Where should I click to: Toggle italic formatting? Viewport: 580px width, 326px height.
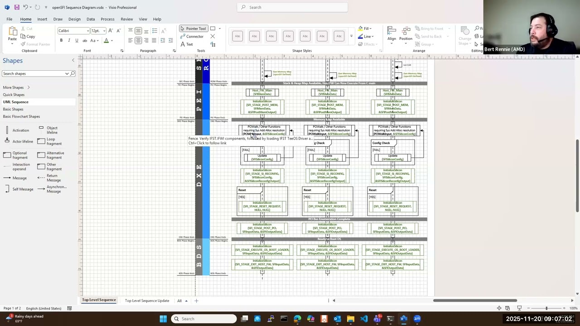pyautogui.click(x=69, y=41)
